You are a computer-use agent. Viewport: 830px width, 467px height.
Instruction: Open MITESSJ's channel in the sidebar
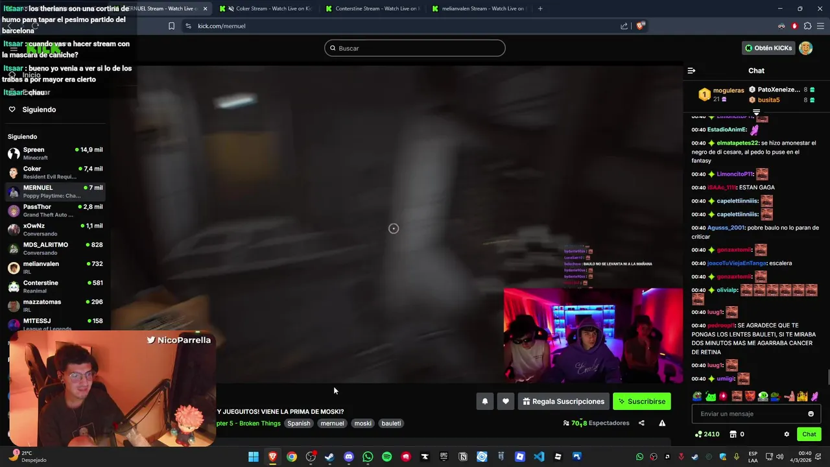click(x=55, y=324)
